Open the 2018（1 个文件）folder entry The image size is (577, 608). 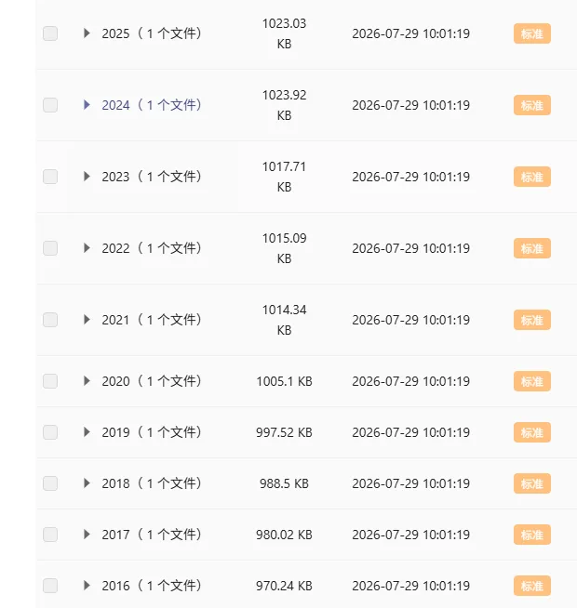point(152,483)
